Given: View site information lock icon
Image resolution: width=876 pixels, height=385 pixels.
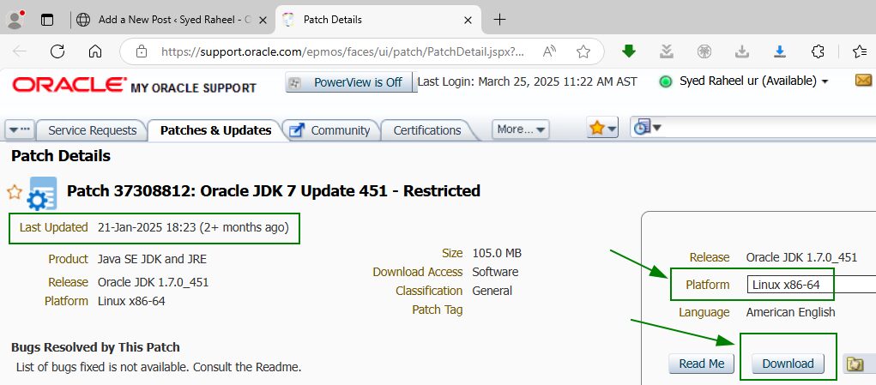Looking at the screenshot, I should (142, 52).
